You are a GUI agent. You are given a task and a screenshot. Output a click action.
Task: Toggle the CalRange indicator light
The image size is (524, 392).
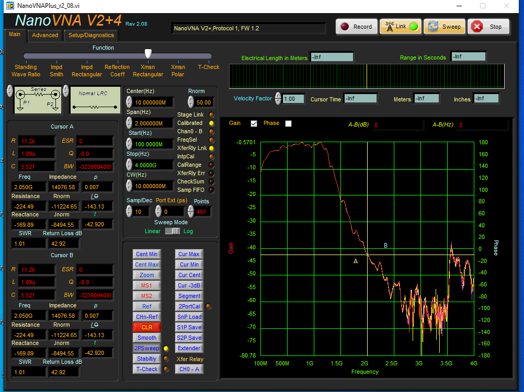[211, 165]
